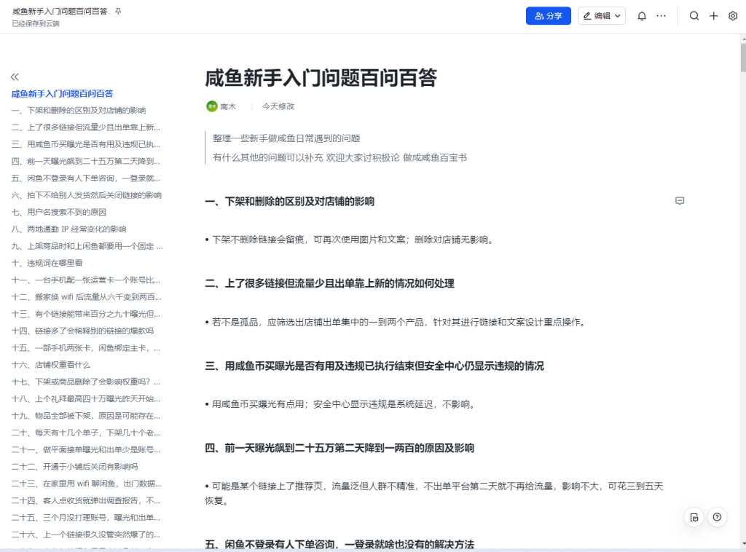Open the more options ellipsis menu
Image resolution: width=746 pixels, height=552 pixels.
click(x=661, y=16)
